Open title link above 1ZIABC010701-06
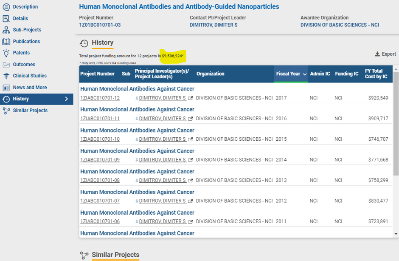Image resolution: width=399 pixels, height=261 pixels. click(x=137, y=213)
